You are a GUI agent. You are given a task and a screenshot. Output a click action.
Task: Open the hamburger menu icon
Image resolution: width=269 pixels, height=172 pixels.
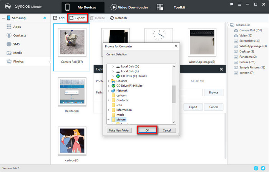click(x=240, y=4)
